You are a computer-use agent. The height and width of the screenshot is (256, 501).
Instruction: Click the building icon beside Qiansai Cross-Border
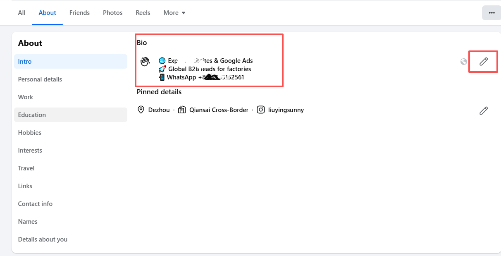pyautogui.click(x=182, y=110)
